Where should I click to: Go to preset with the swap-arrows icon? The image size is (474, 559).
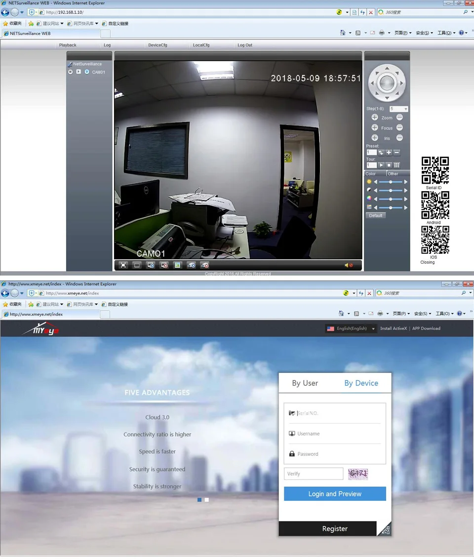[x=381, y=153]
